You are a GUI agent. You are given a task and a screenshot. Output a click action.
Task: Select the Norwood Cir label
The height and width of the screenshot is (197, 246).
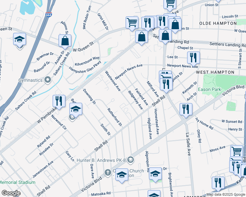[x=59, y=122]
